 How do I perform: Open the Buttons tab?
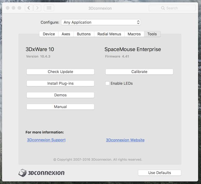pyautogui.click(x=84, y=34)
